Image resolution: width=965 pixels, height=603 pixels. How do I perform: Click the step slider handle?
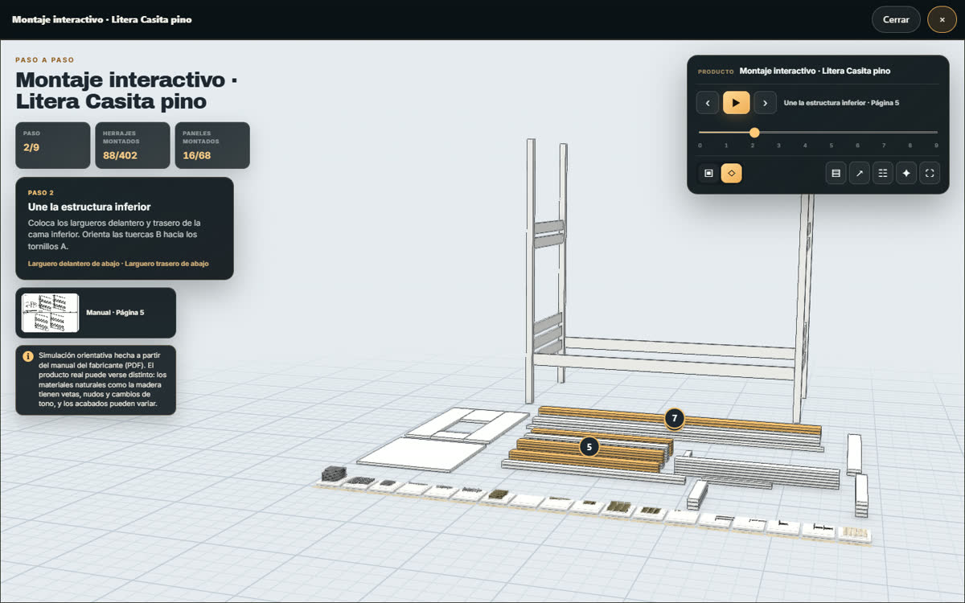[x=754, y=133]
